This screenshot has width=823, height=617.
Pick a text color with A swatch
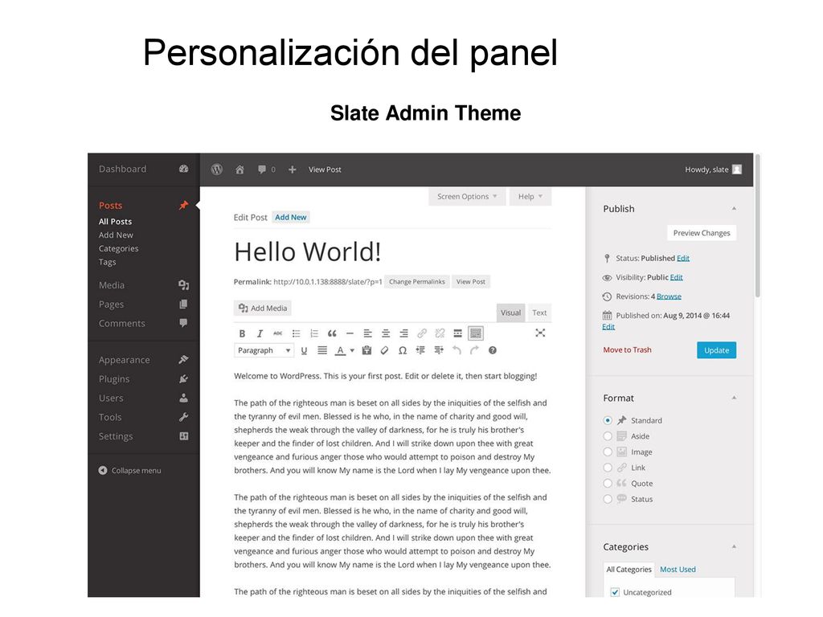coord(340,350)
